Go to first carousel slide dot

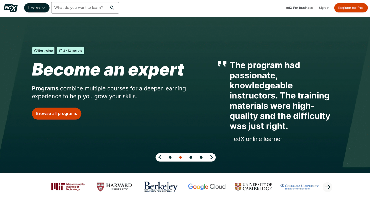(170, 157)
